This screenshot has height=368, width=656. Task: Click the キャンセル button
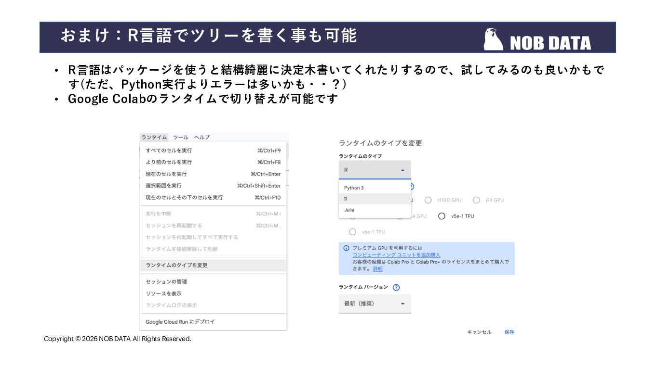point(479,332)
